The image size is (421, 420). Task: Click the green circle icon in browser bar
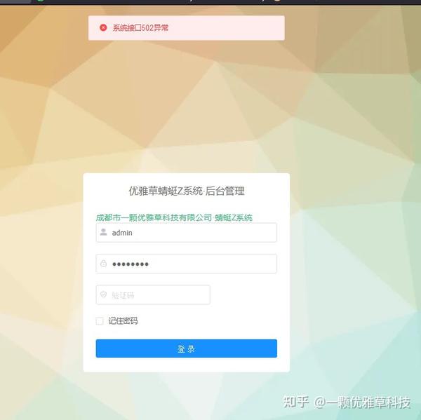point(41,1)
